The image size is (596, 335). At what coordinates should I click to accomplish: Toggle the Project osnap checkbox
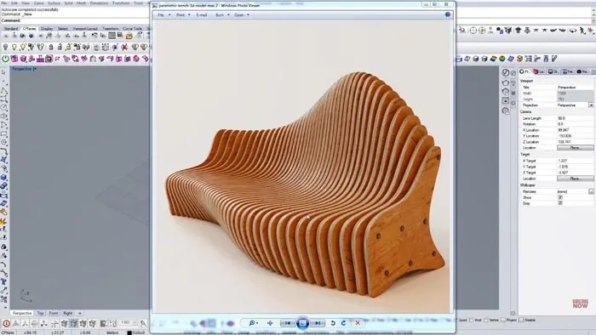503,321
